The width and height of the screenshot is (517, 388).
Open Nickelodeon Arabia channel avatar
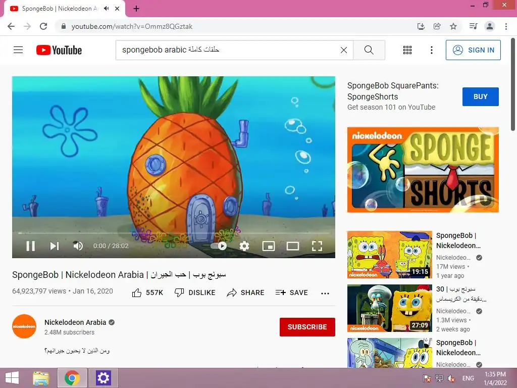[x=24, y=326]
